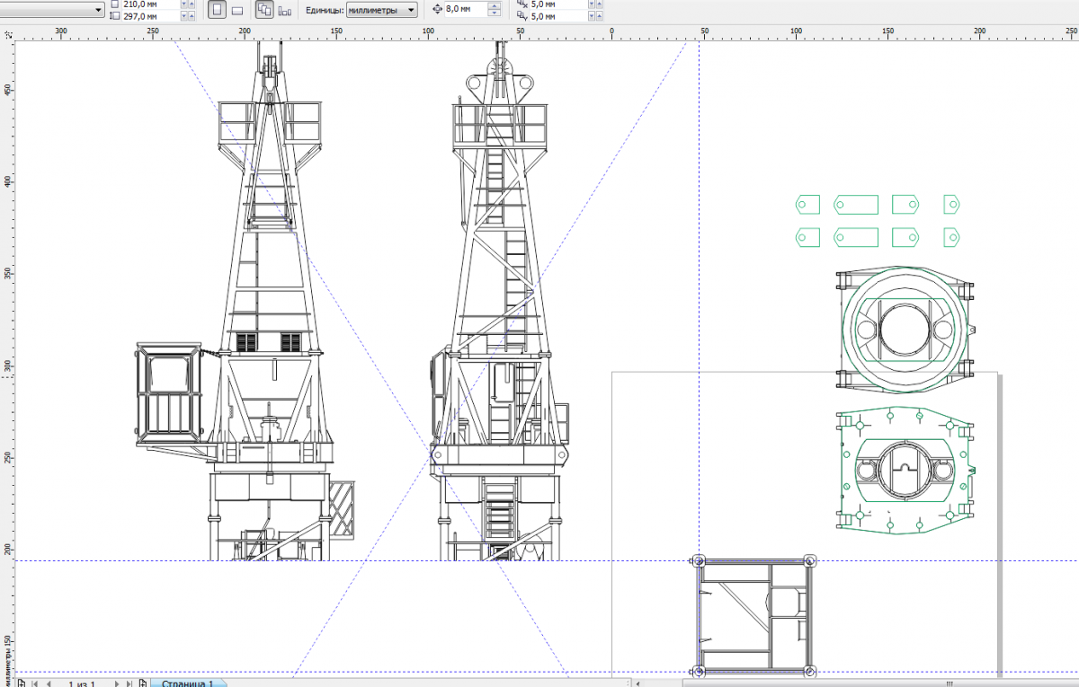Switch to the Страница 1 page tab
The height and width of the screenshot is (687, 1079).
tap(187, 683)
